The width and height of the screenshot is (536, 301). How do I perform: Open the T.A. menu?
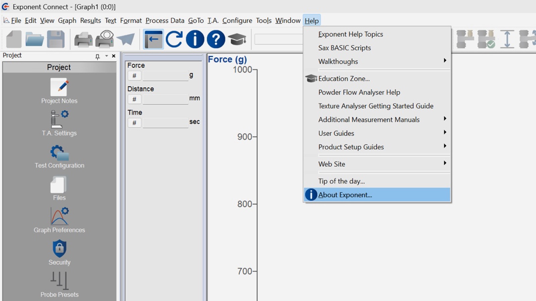(x=213, y=21)
